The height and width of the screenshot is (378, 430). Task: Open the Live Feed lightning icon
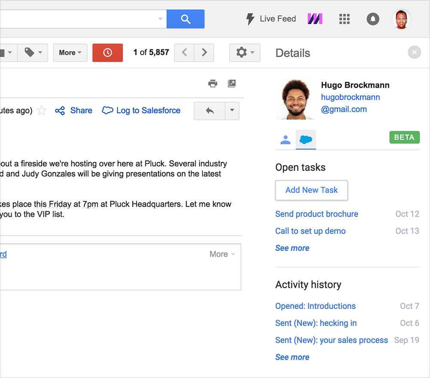[x=250, y=19]
